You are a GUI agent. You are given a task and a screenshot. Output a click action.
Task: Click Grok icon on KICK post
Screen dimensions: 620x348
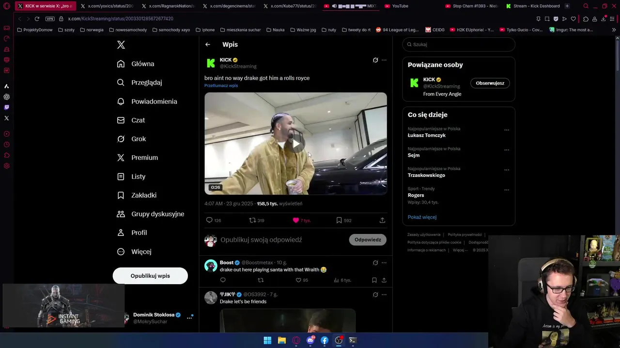[x=375, y=60]
